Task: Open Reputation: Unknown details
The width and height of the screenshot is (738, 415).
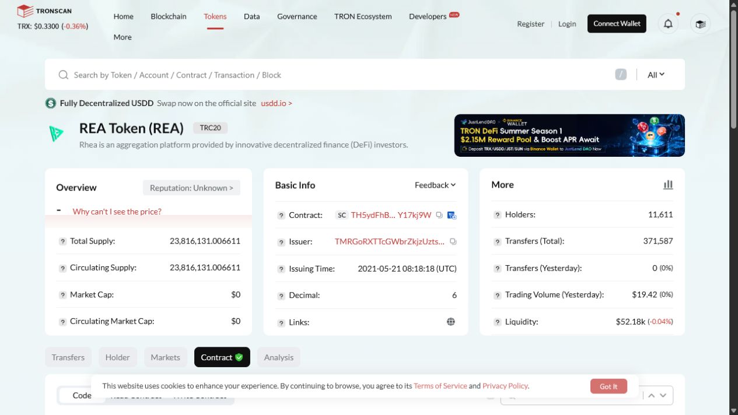Action: 191,188
